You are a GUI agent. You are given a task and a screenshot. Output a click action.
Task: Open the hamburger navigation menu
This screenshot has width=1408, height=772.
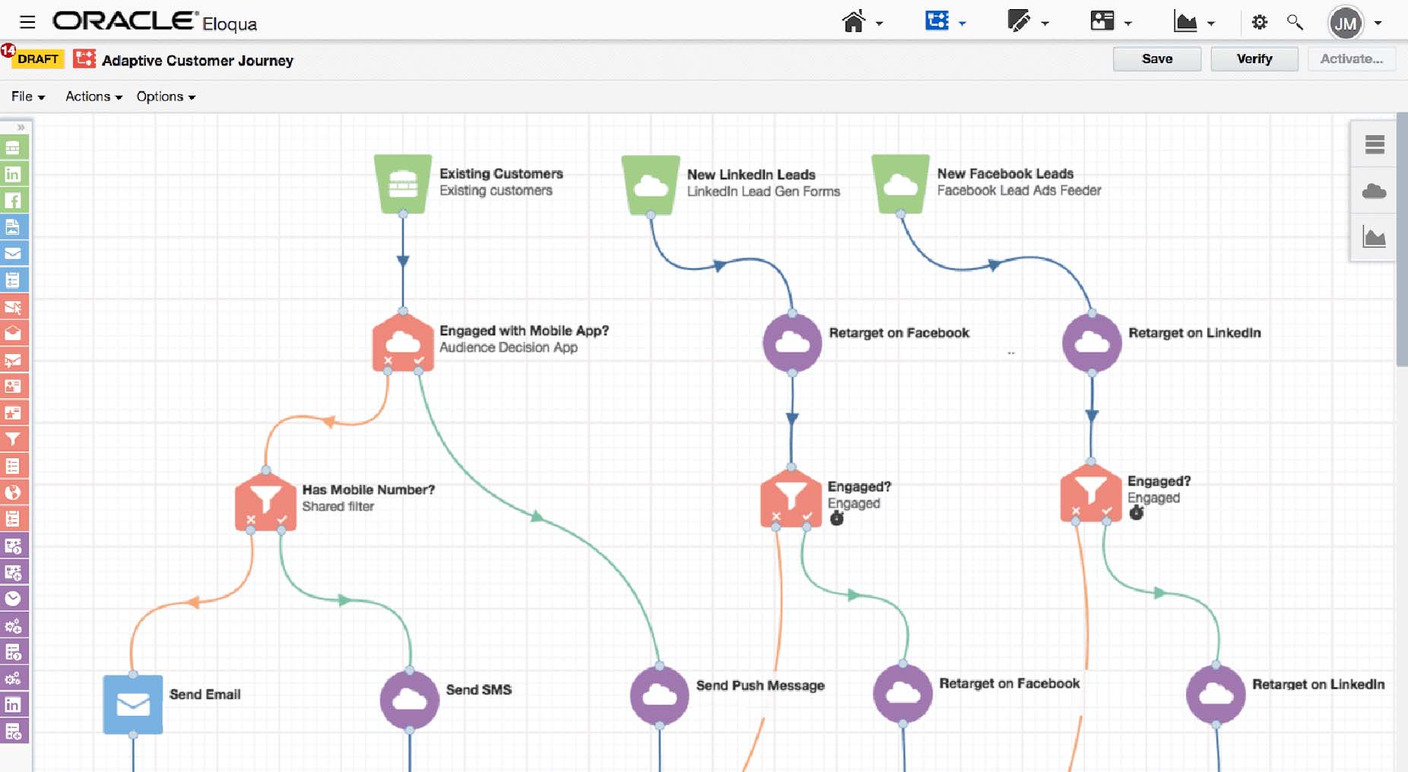27,22
